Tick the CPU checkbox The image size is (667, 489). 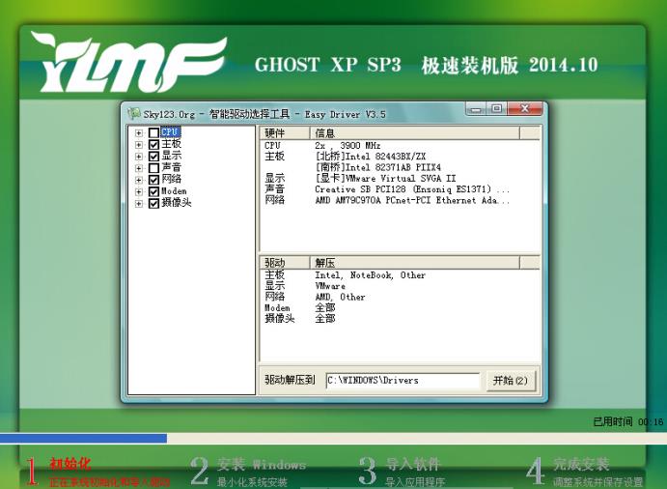tap(154, 133)
